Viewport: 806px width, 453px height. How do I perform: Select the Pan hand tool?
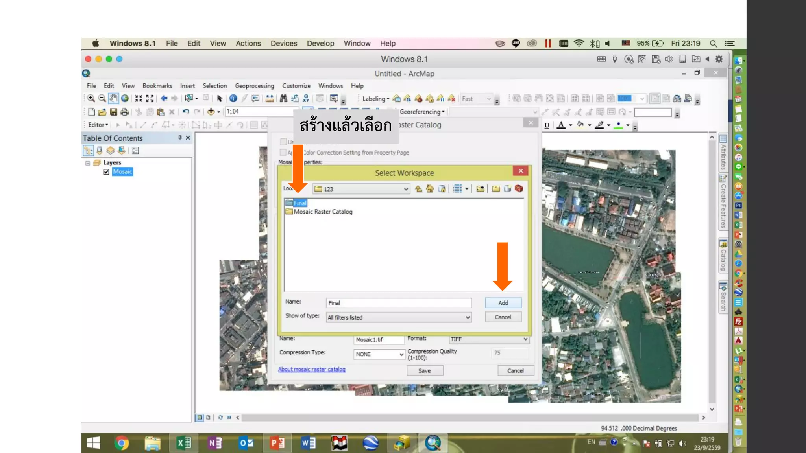(113, 98)
